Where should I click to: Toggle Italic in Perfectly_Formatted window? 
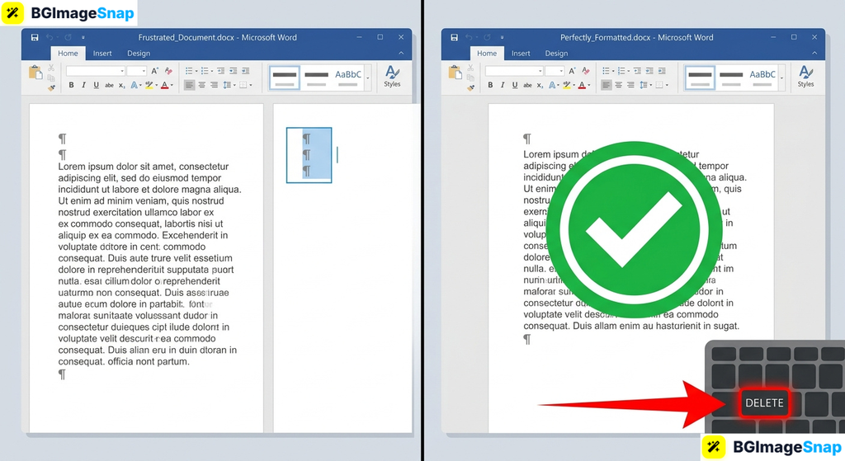coord(503,85)
